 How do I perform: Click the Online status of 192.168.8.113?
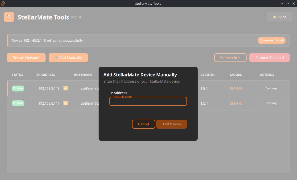[18, 88]
